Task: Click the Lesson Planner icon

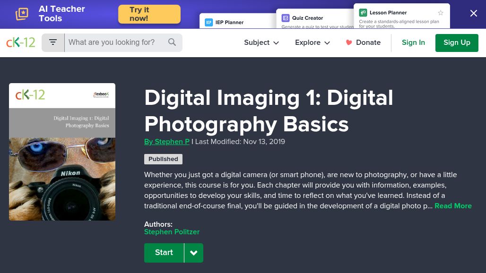Action: pos(363,13)
